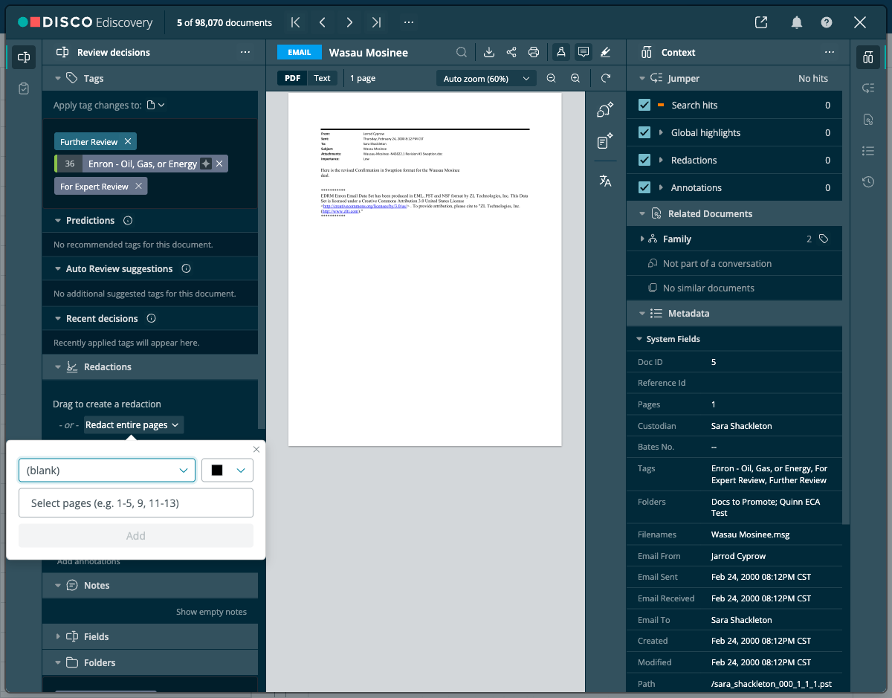The width and height of the screenshot is (892, 698).
Task: Remove For Expert Review tag
Action: (x=138, y=187)
